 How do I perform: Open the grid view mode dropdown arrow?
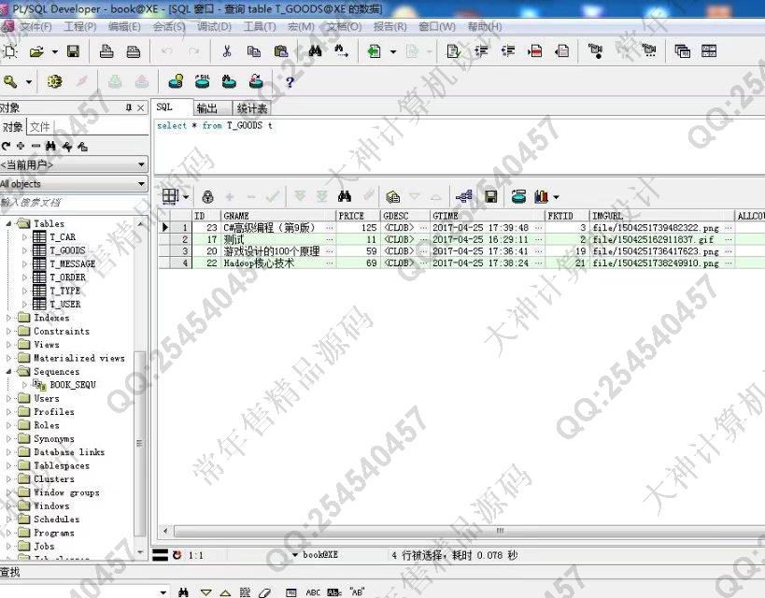tap(186, 197)
